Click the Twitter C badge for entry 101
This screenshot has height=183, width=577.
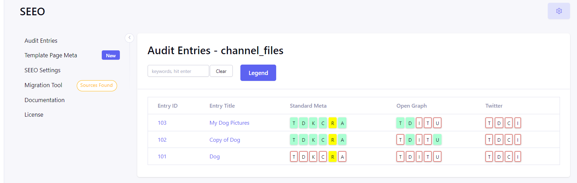click(509, 157)
